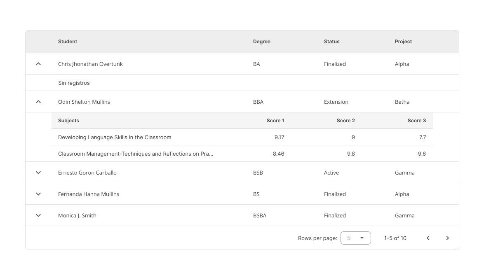Click the 1-5 of 10 pagination label

coord(395,238)
